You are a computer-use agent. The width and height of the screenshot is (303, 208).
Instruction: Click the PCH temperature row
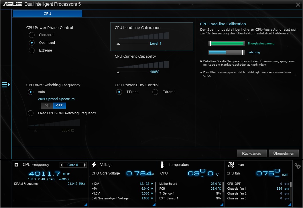click(x=190, y=189)
